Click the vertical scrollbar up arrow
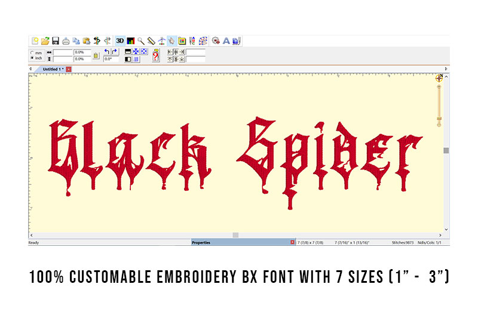The width and height of the screenshot is (478, 318). pos(446,77)
